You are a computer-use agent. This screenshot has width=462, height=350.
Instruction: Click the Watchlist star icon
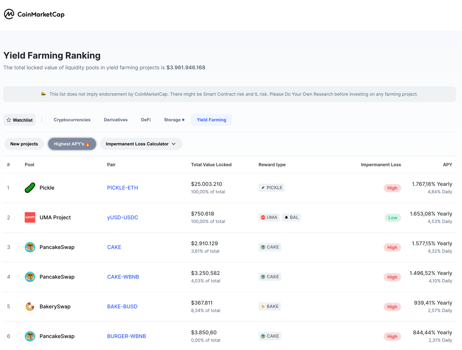9,120
